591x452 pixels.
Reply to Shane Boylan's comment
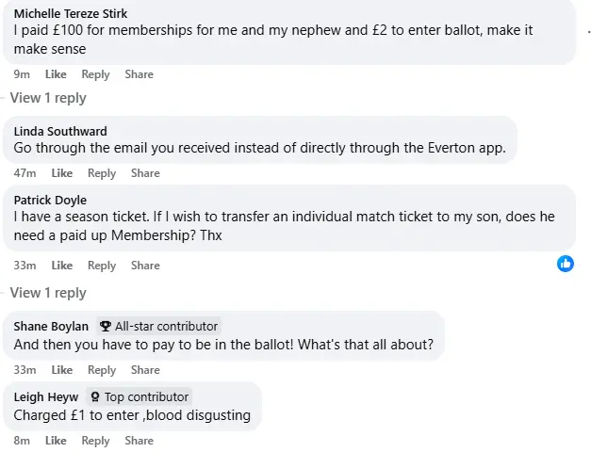click(x=102, y=370)
